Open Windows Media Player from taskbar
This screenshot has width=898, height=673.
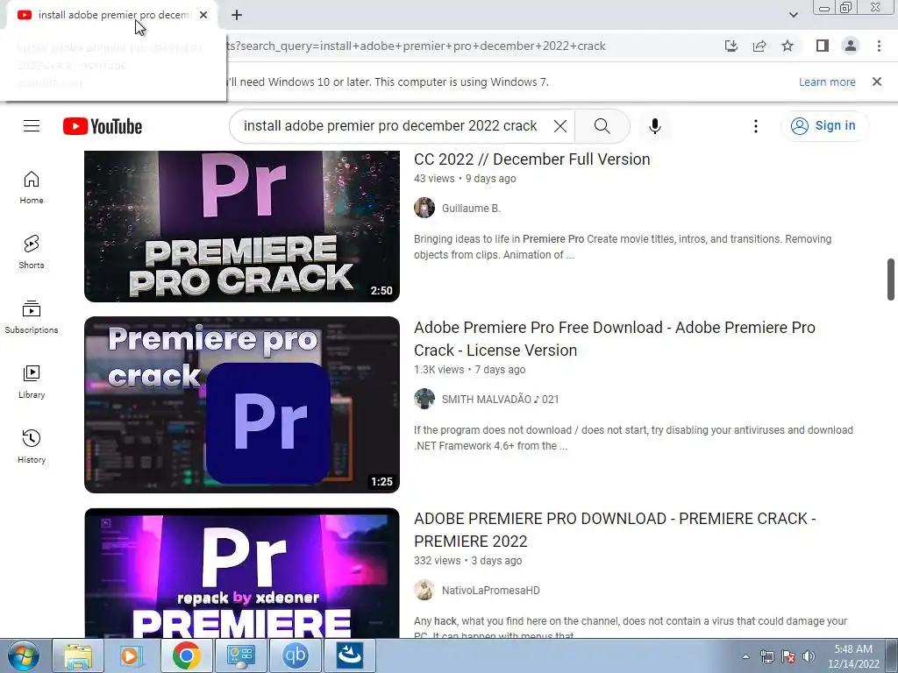[x=132, y=655]
